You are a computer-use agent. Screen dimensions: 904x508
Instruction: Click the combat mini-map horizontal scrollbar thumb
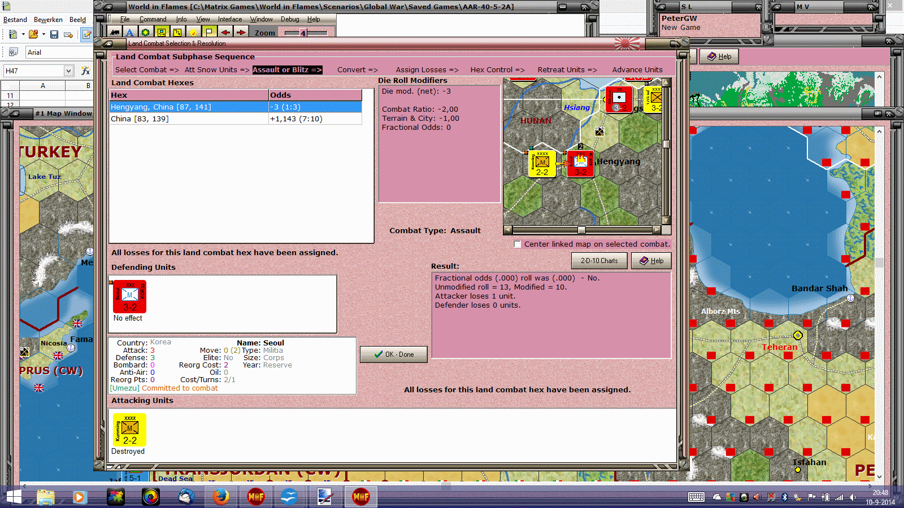[x=581, y=230]
